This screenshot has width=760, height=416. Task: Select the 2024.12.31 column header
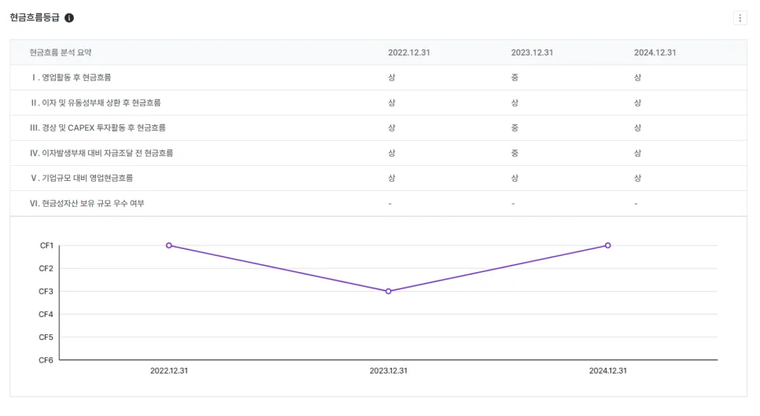(x=655, y=53)
